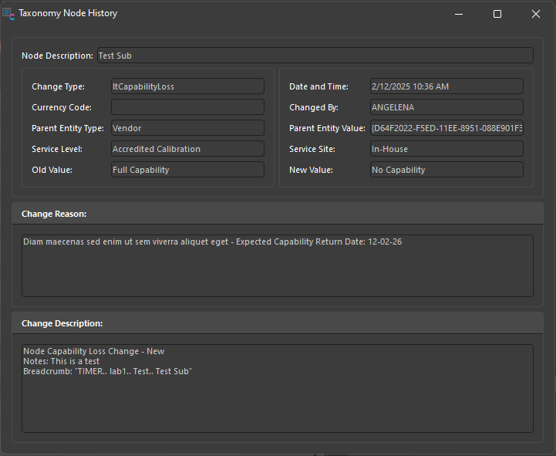Screen dimensions: 556x456
Task: Click the Change Reason section header
Action: (54, 214)
